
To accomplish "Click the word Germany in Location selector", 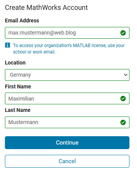I will pyautogui.click(x=20, y=75).
